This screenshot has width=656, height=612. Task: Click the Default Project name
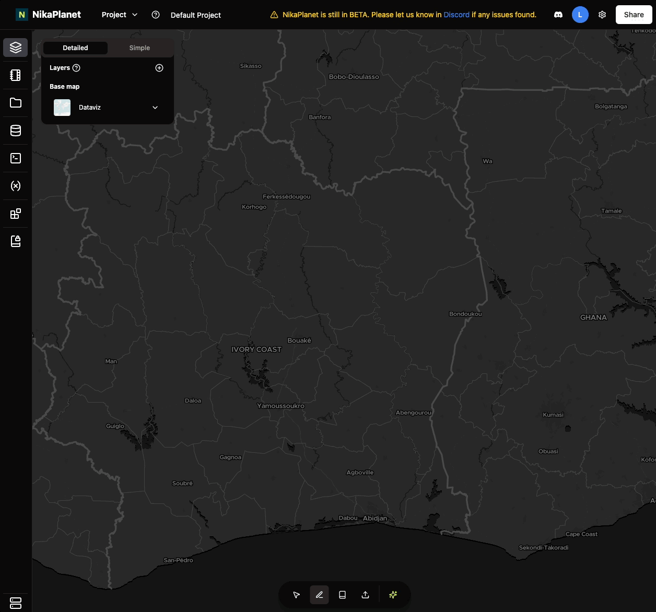click(x=196, y=15)
